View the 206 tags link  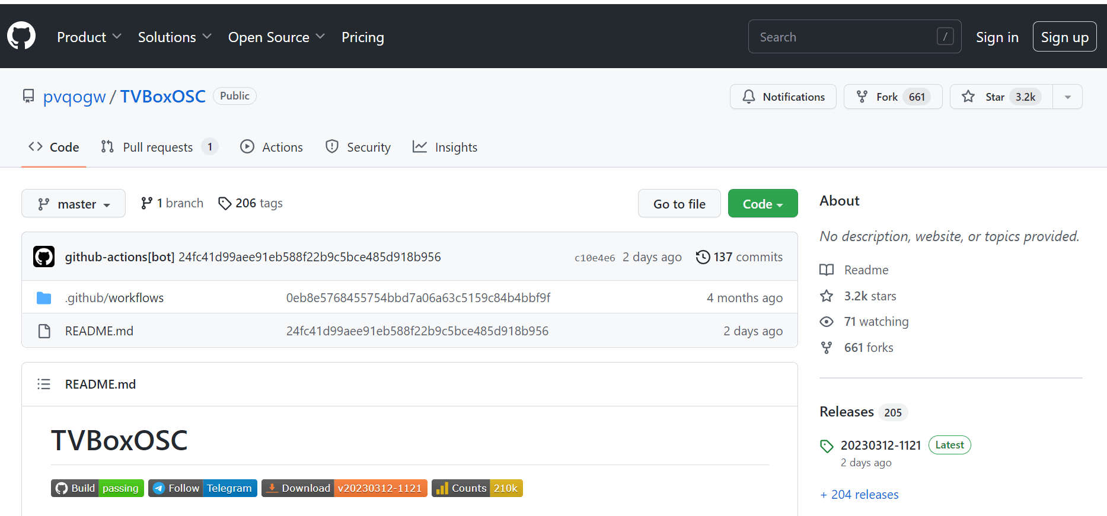pos(250,203)
